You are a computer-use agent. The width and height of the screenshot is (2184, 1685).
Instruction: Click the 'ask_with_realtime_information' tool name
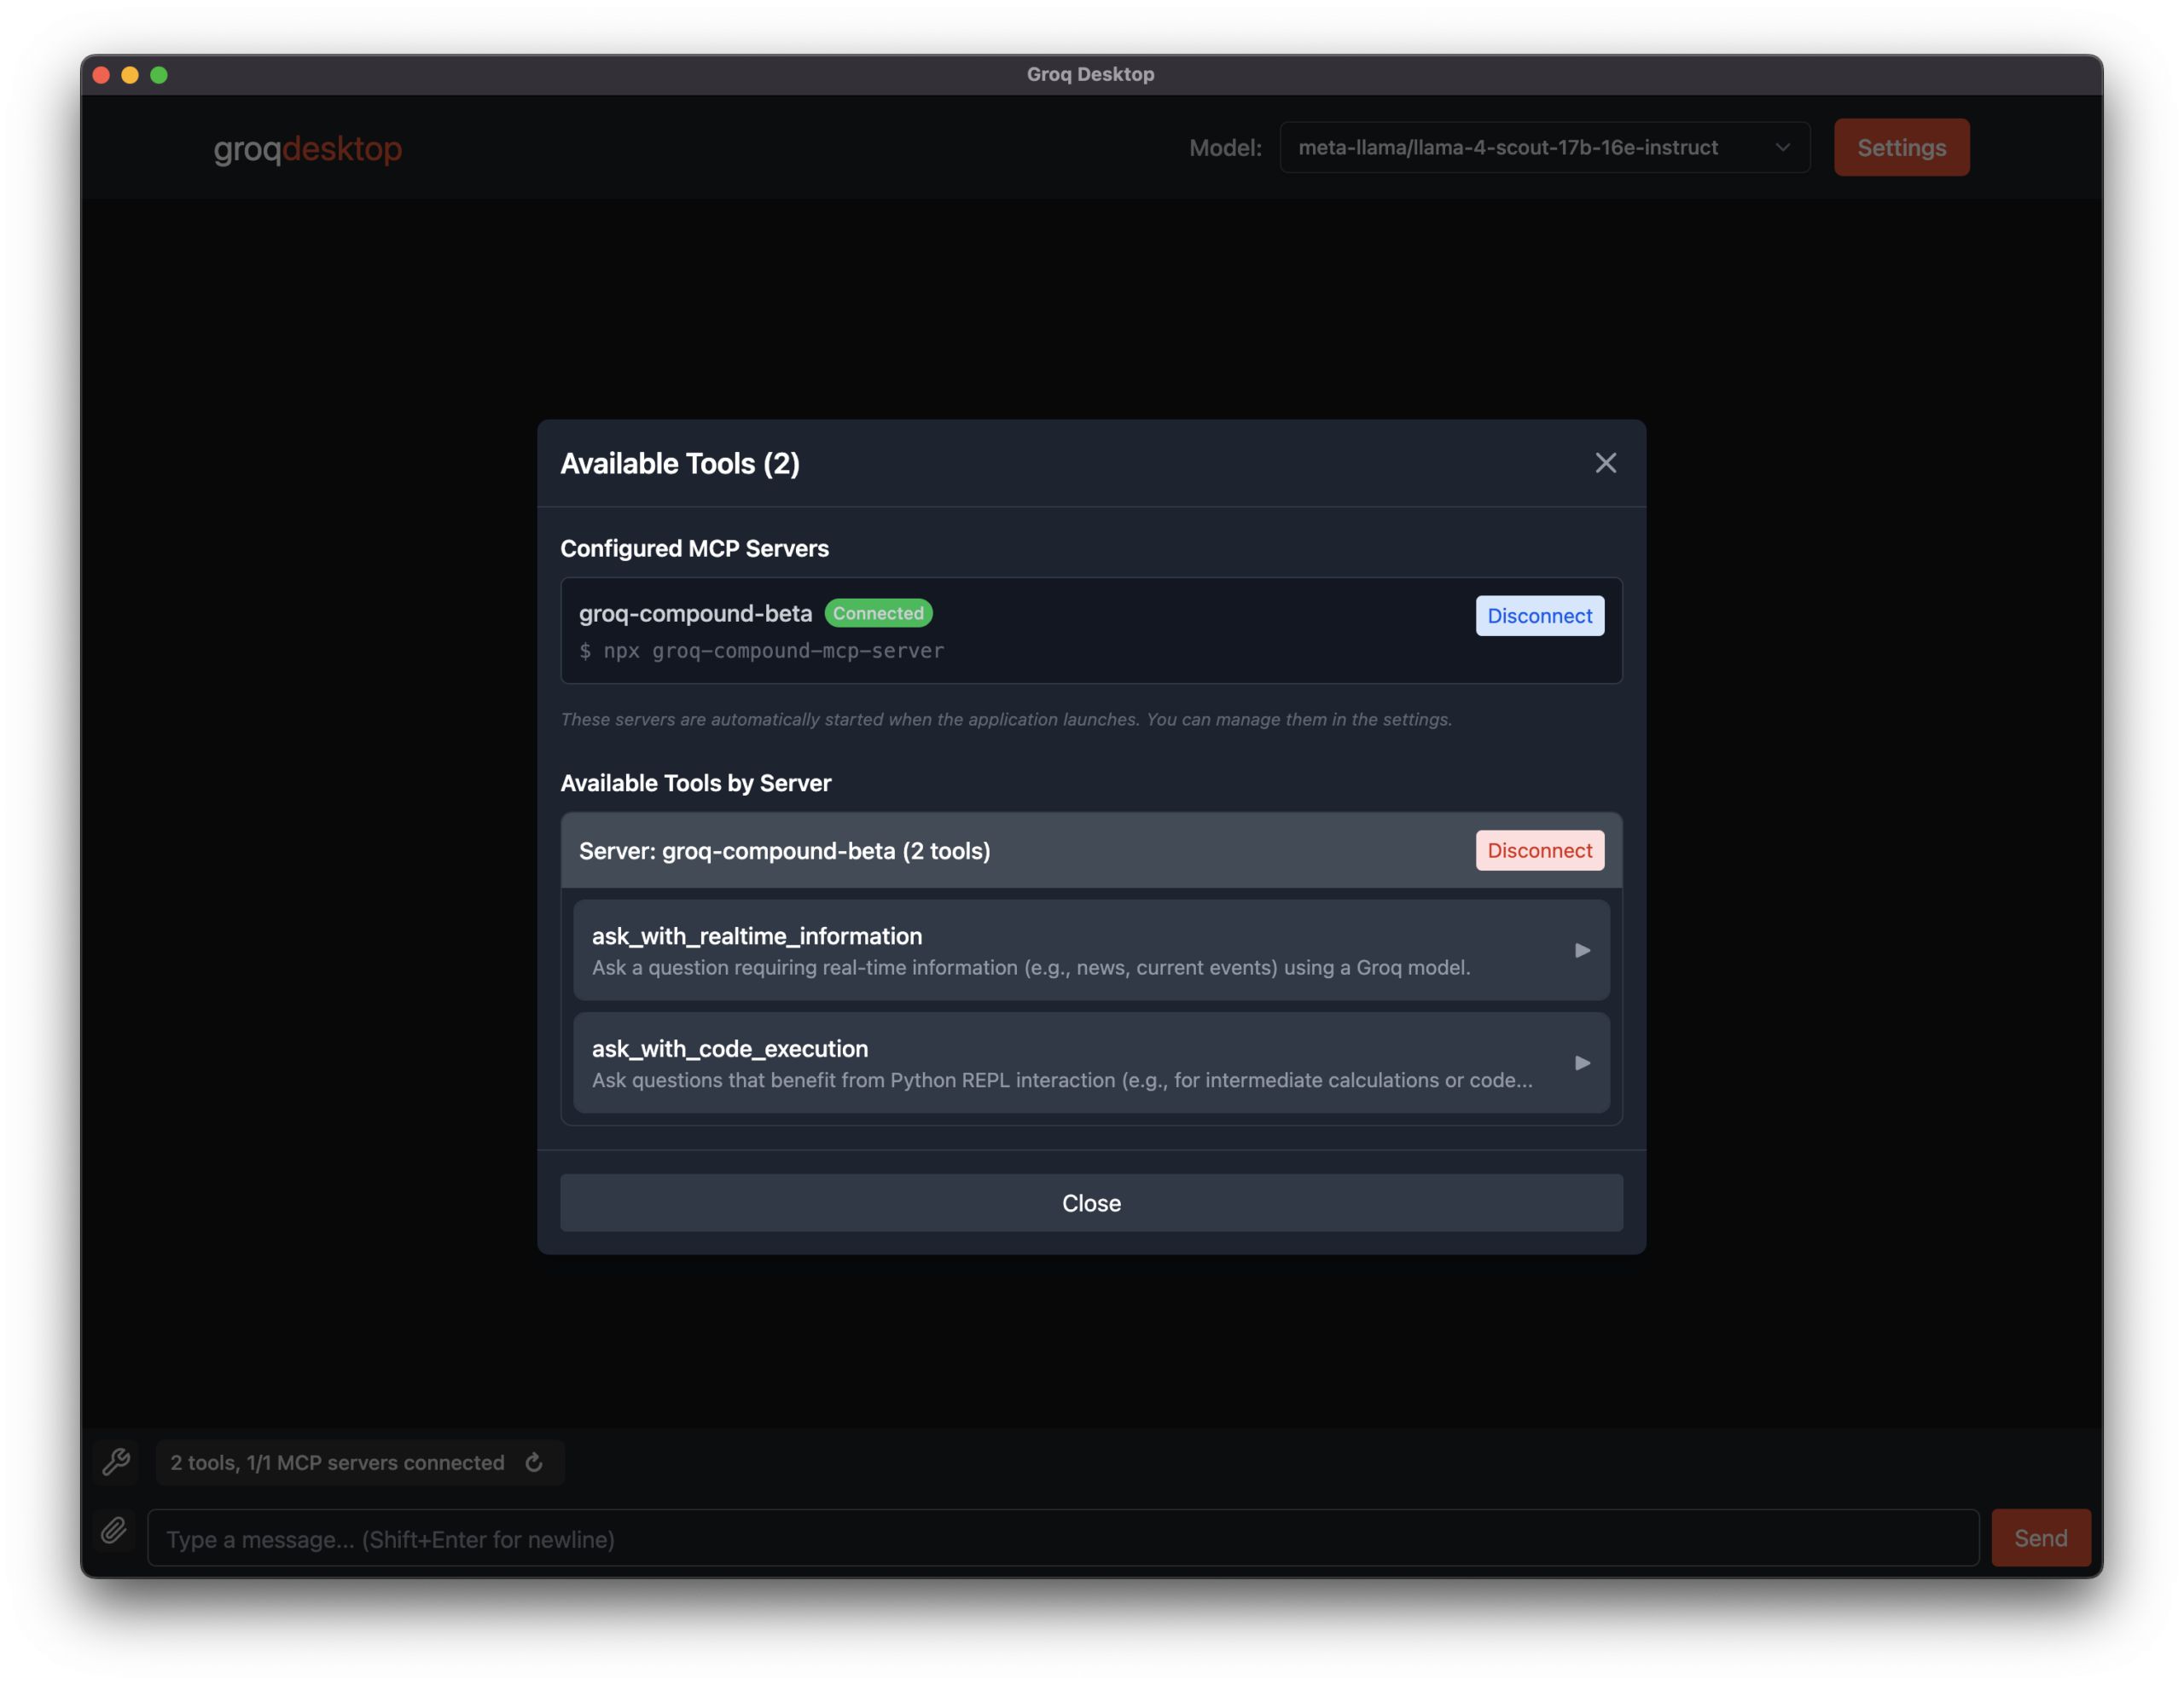(x=757, y=936)
